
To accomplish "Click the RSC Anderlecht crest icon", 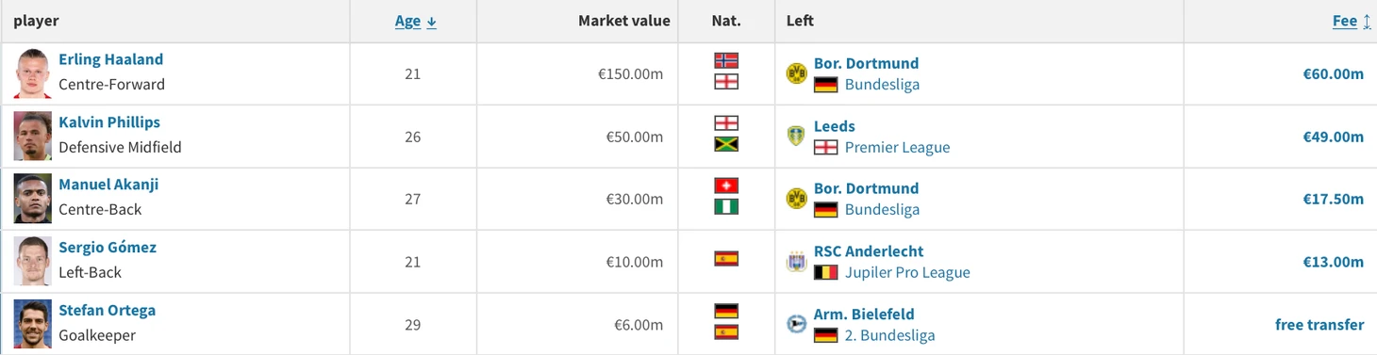I will click(797, 262).
